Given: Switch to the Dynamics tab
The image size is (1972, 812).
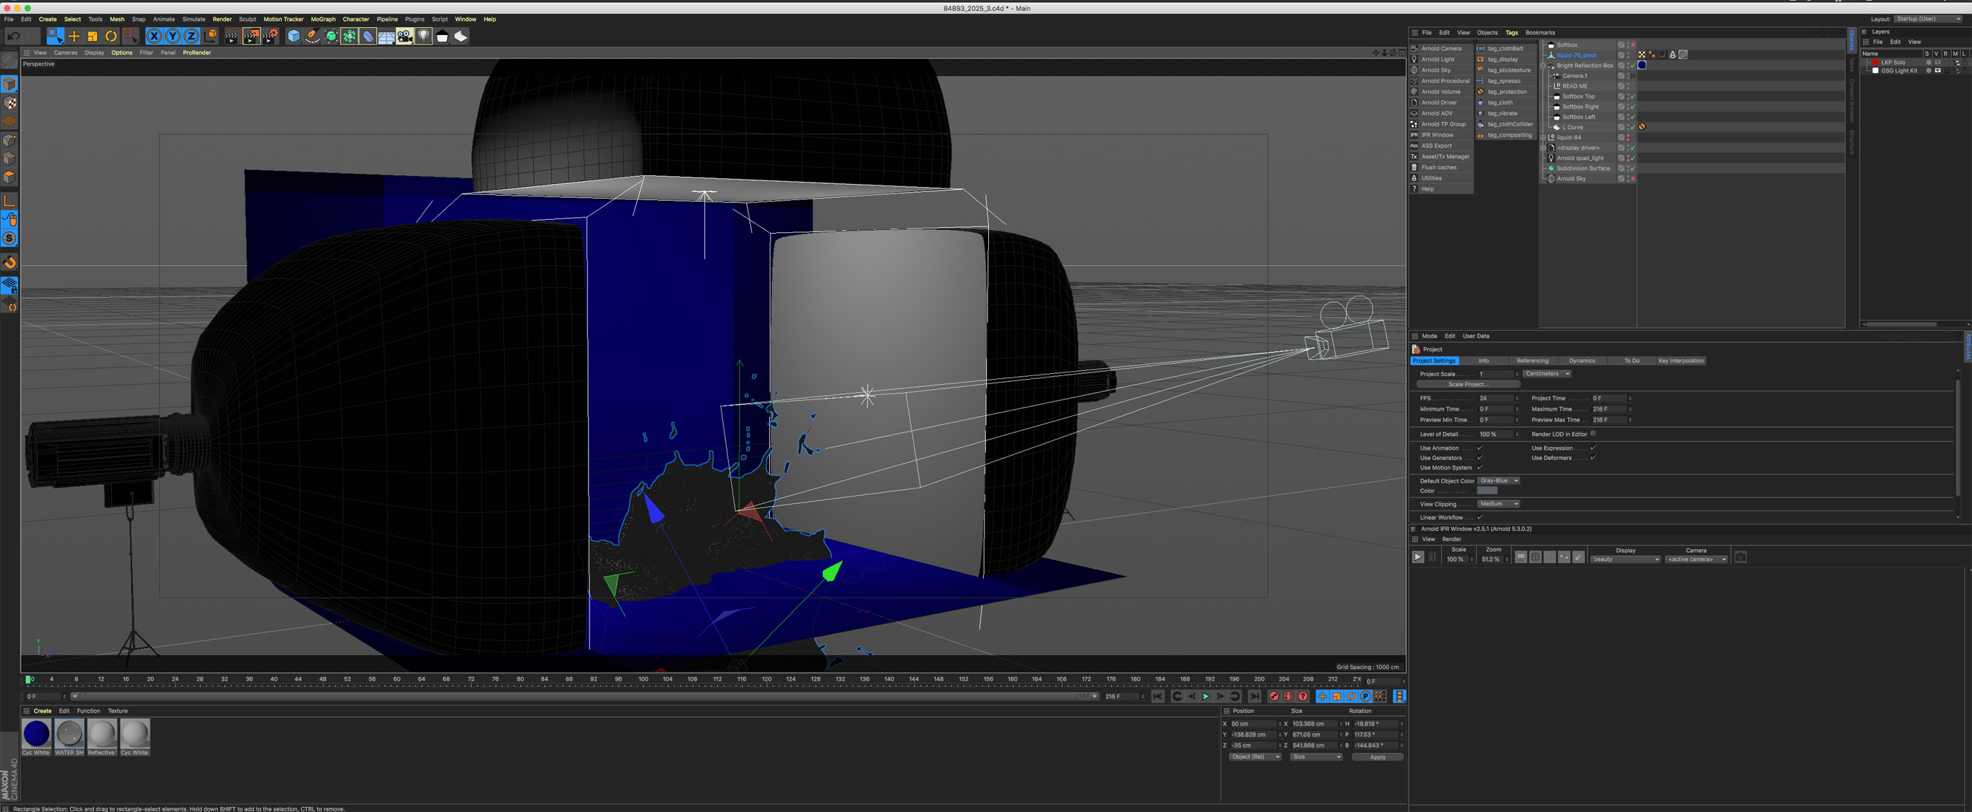Looking at the screenshot, I should click(1581, 361).
